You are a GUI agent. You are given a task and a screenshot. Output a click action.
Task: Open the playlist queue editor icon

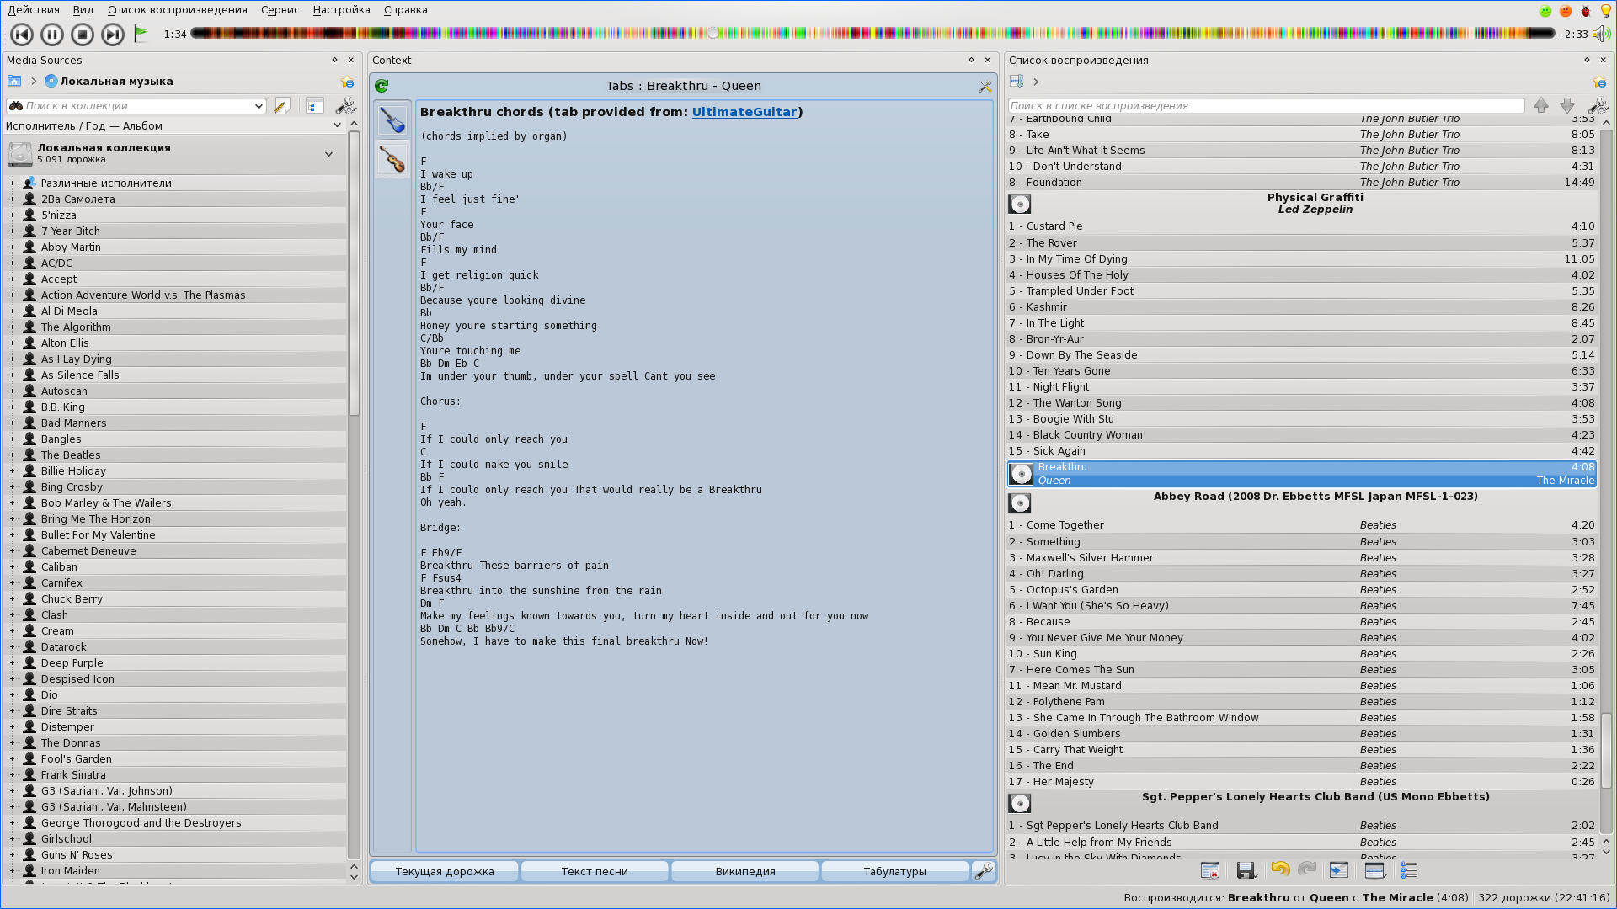(1409, 870)
